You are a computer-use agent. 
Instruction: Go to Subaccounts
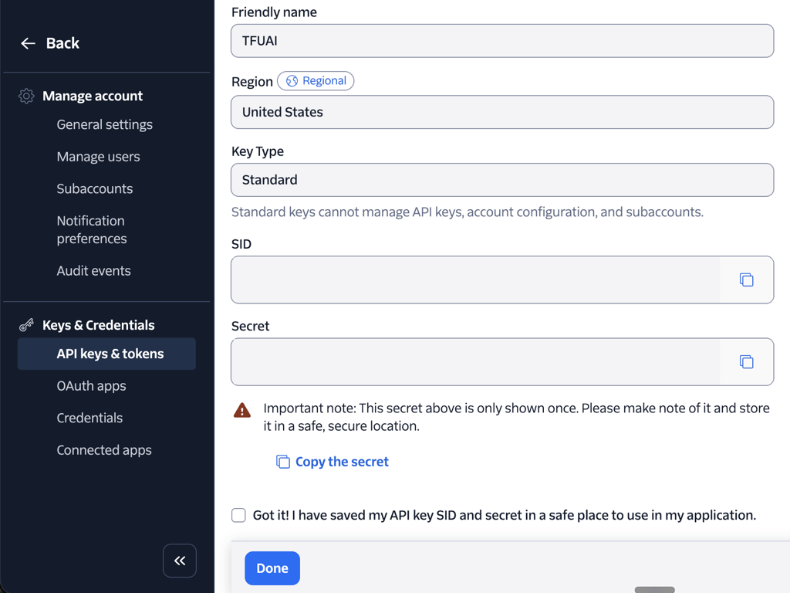click(95, 188)
